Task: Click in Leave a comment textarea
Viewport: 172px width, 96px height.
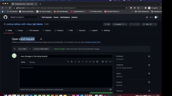Action: 66,77
